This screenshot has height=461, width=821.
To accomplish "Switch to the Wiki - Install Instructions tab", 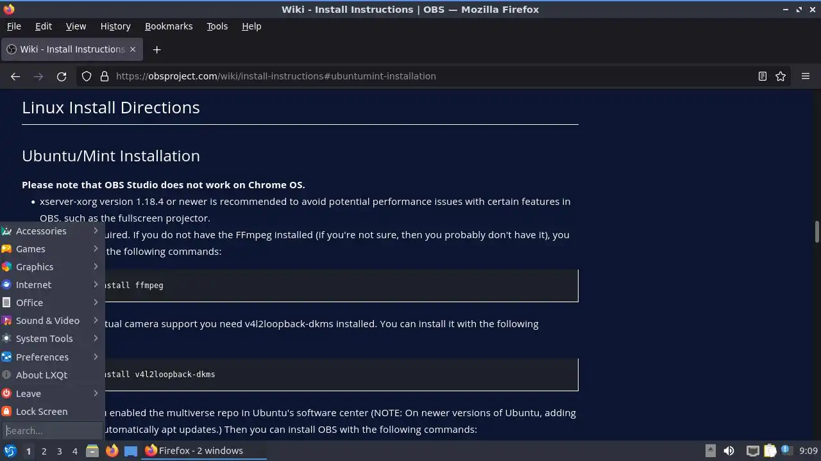I will click(71, 49).
